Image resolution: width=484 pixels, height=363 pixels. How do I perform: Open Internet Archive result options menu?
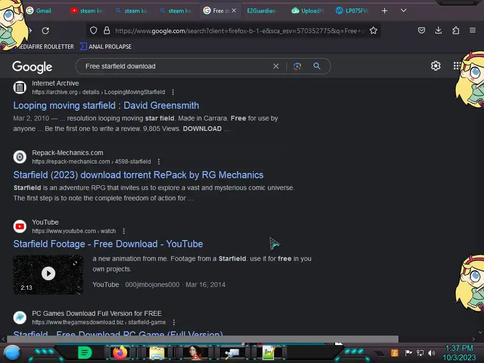(173, 92)
